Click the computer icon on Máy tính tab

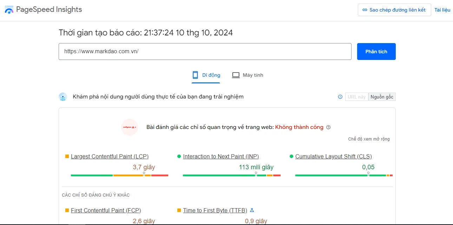pyautogui.click(x=236, y=75)
